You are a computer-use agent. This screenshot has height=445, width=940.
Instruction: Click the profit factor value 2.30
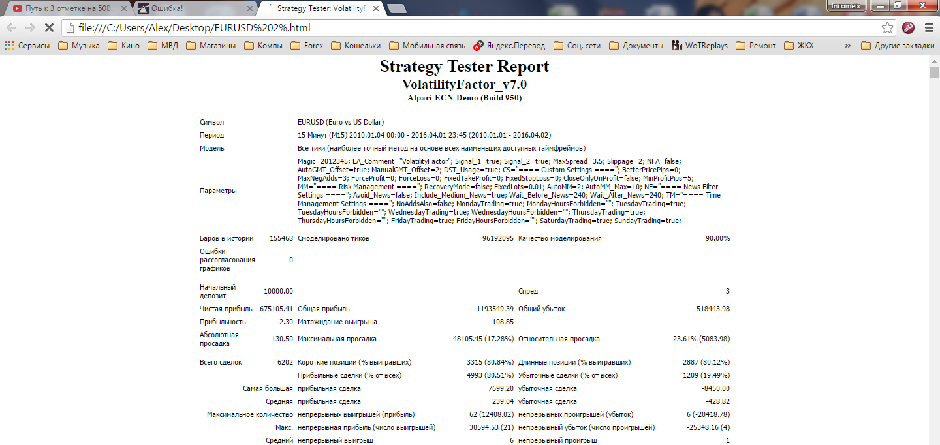click(287, 322)
